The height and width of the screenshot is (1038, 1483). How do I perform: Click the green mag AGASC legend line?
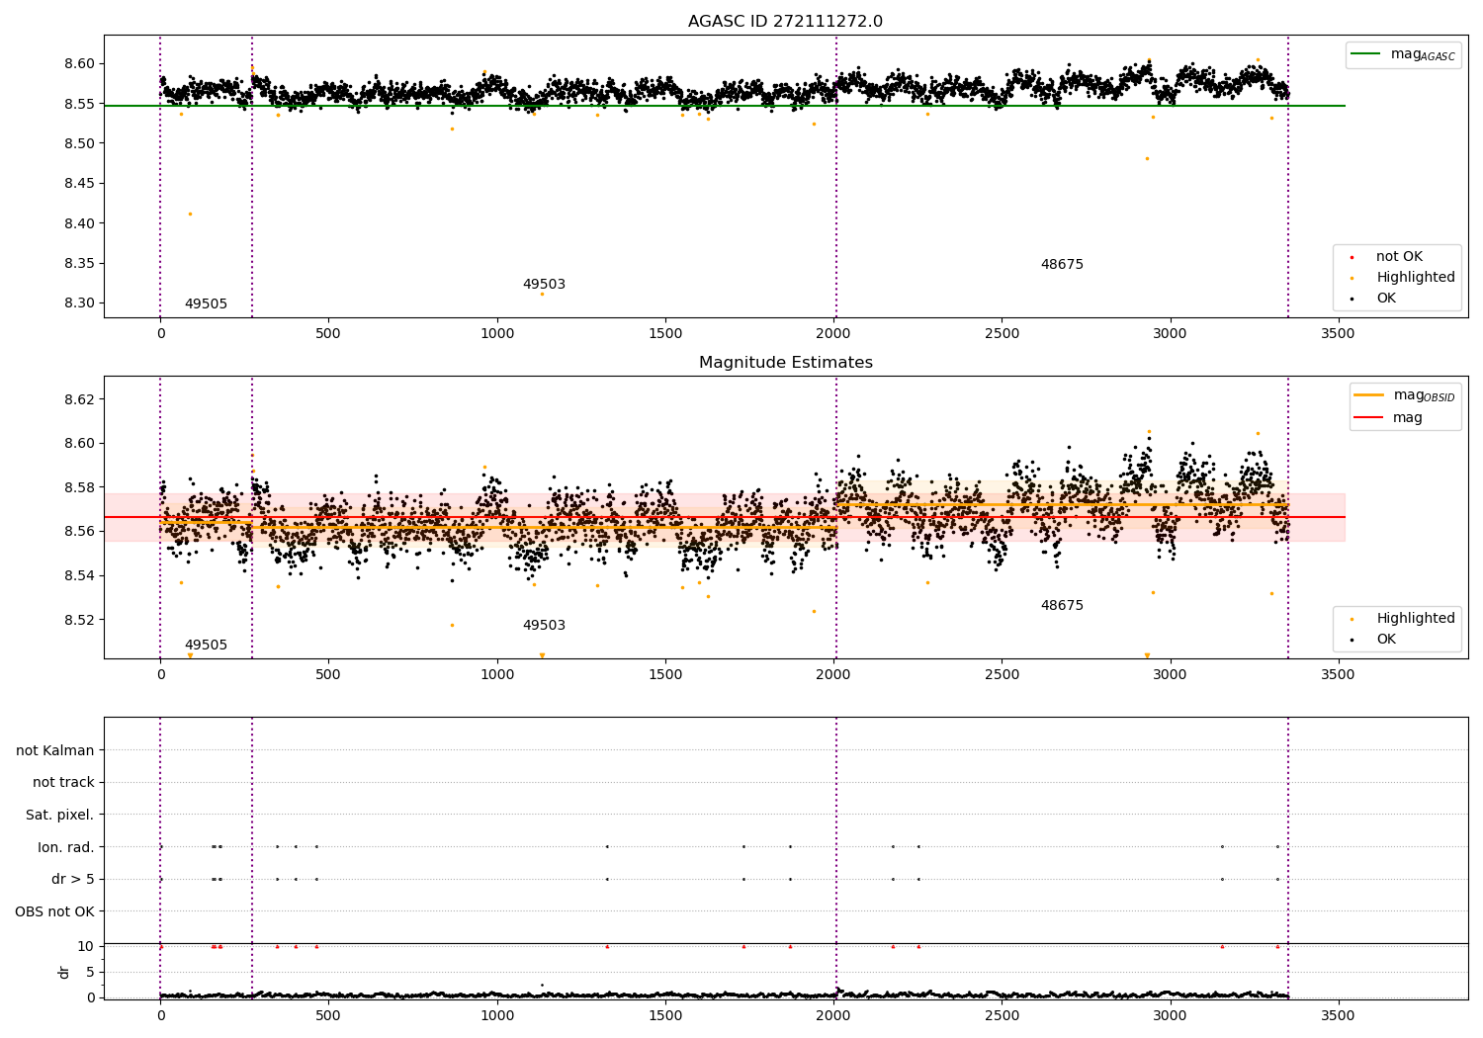click(1365, 54)
